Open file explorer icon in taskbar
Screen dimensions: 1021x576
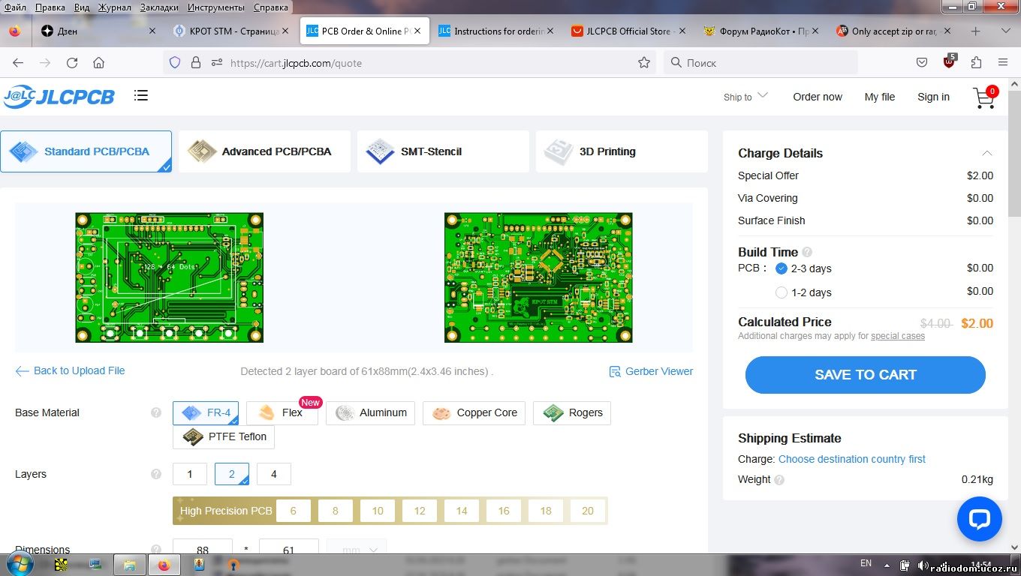pyautogui.click(x=129, y=565)
